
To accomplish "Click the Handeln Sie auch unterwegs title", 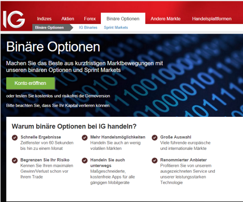I will 108,163.
